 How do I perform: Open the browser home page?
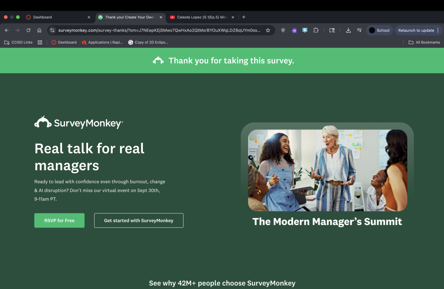[39, 30]
